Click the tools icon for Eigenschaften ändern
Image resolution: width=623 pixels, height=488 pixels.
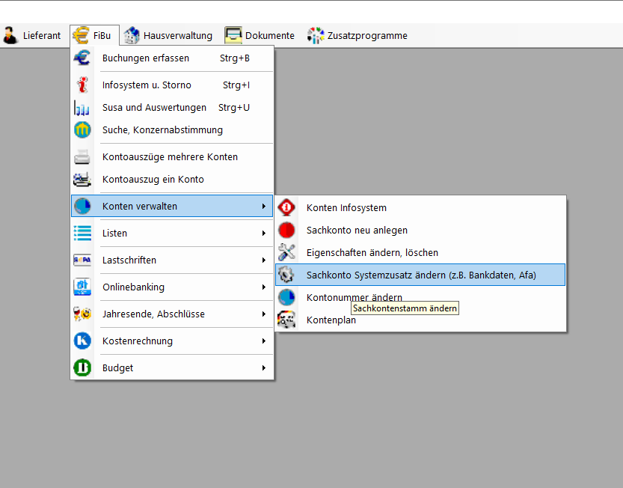point(286,252)
